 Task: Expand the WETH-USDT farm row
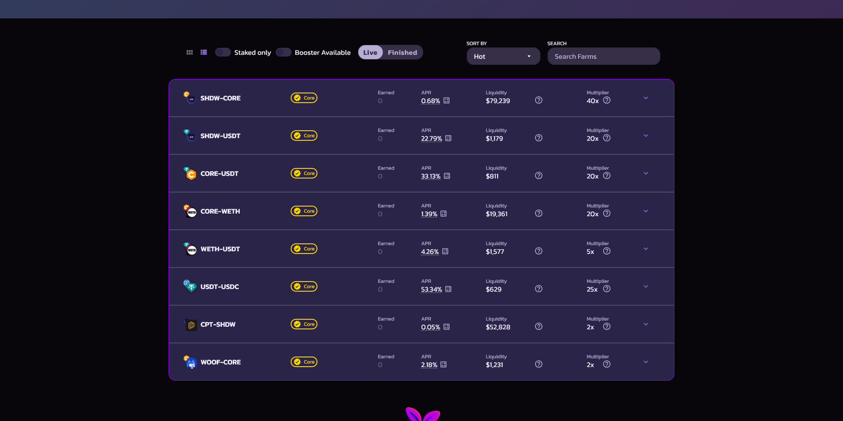tap(646, 249)
